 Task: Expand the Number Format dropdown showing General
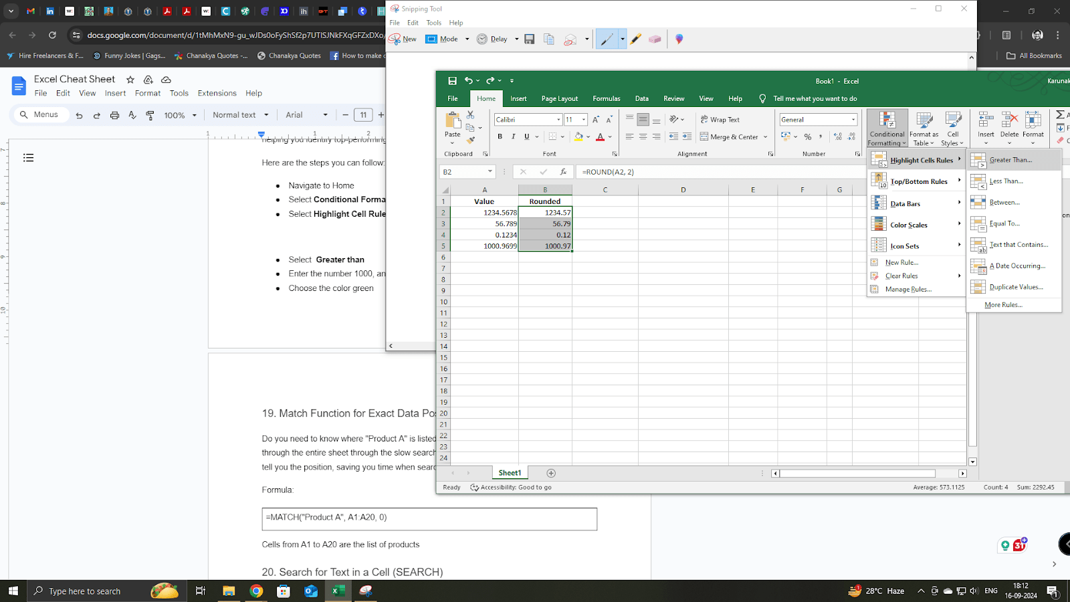click(x=855, y=119)
